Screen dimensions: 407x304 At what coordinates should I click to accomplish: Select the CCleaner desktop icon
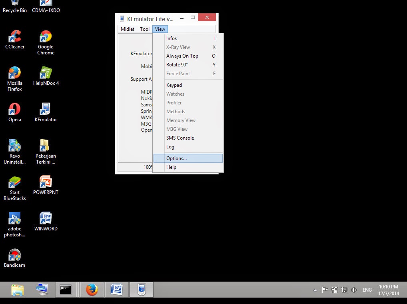(x=15, y=40)
